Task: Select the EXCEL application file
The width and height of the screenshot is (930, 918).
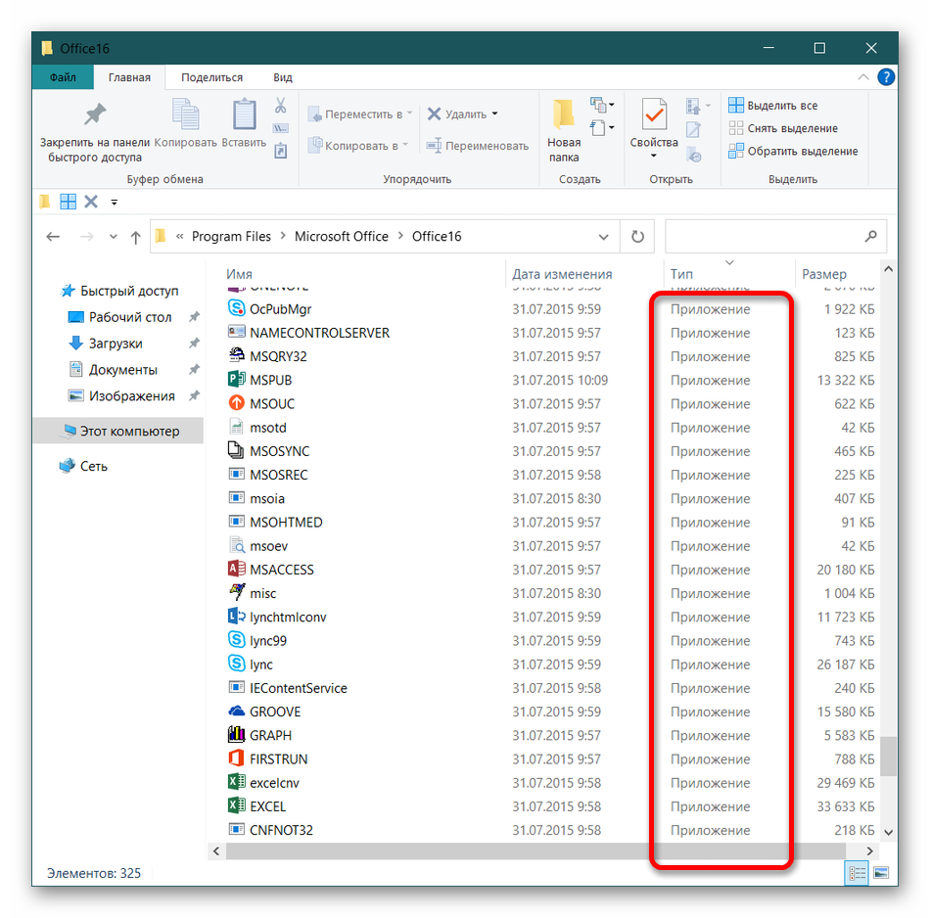Action: (x=267, y=806)
